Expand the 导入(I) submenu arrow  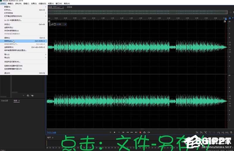pos(46,54)
